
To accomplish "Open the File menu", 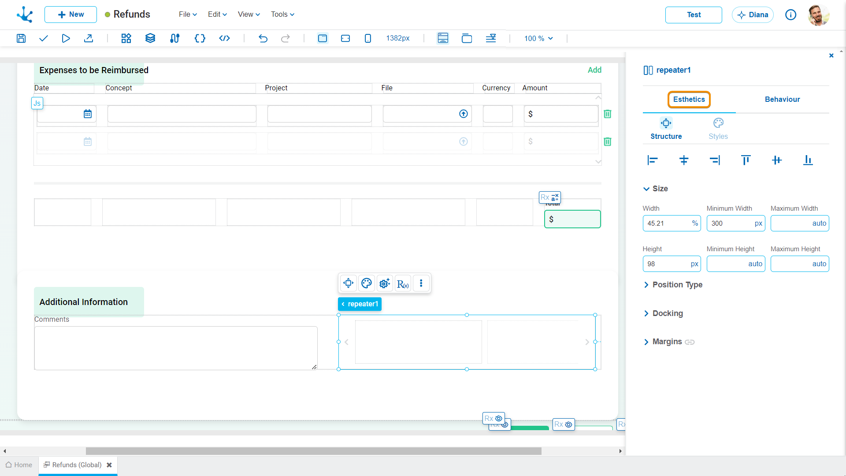I will (x=188, y=15).
